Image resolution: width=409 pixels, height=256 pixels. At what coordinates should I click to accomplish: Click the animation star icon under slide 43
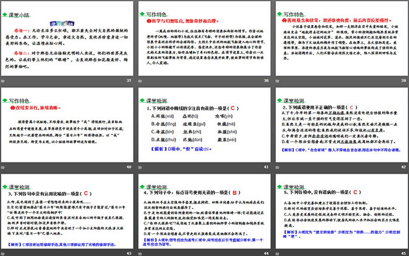coord(3,254)
